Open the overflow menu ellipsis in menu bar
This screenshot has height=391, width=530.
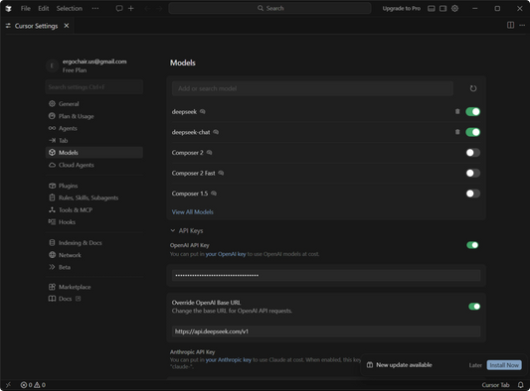tap(95, 8)
